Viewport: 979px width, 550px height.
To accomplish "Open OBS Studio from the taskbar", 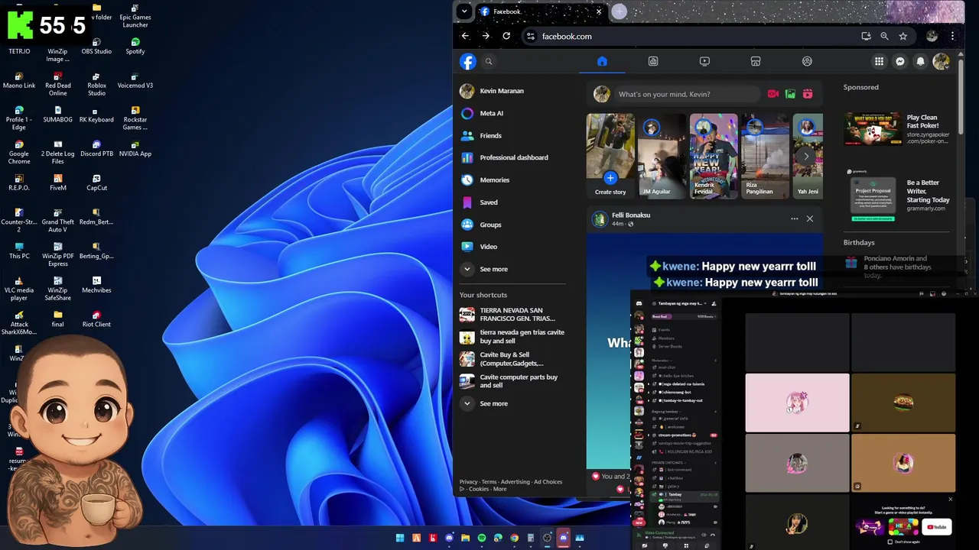I will coord(547,539).
